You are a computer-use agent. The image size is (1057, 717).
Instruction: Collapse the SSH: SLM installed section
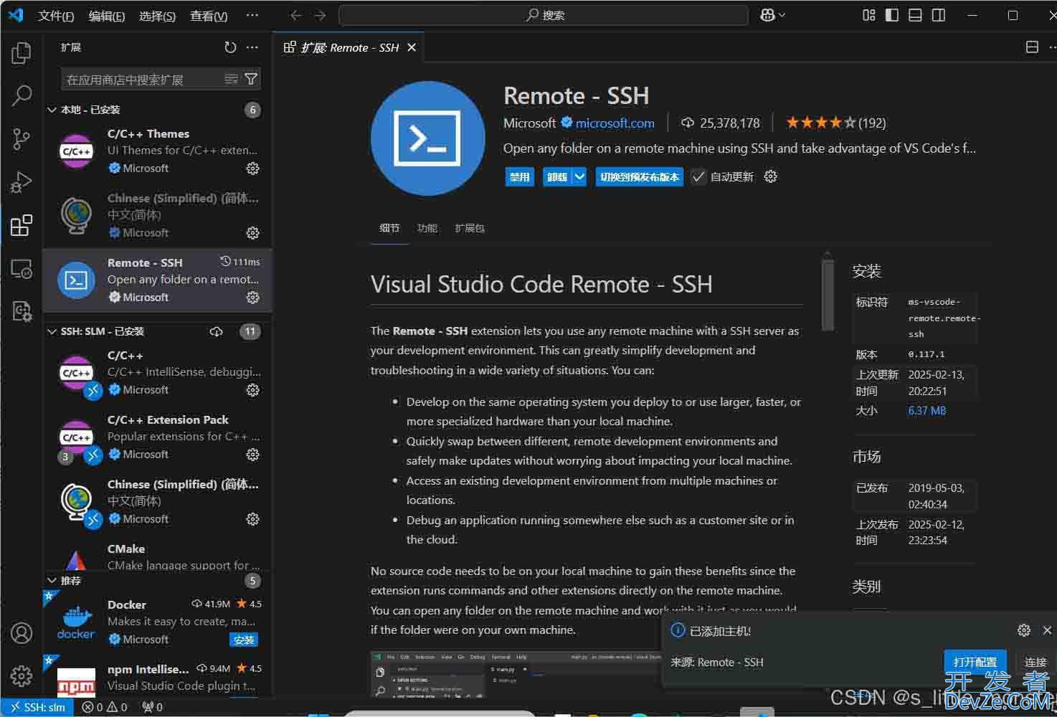pyautogui.click(x=52, y=331)
